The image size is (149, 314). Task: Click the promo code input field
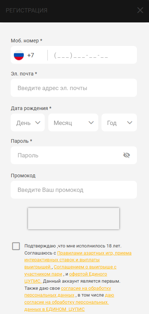click(x=74, y=190)
